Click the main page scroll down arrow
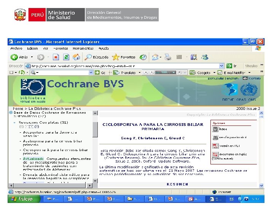The width and height of the screenshot is (274, 206). point(261,185)
